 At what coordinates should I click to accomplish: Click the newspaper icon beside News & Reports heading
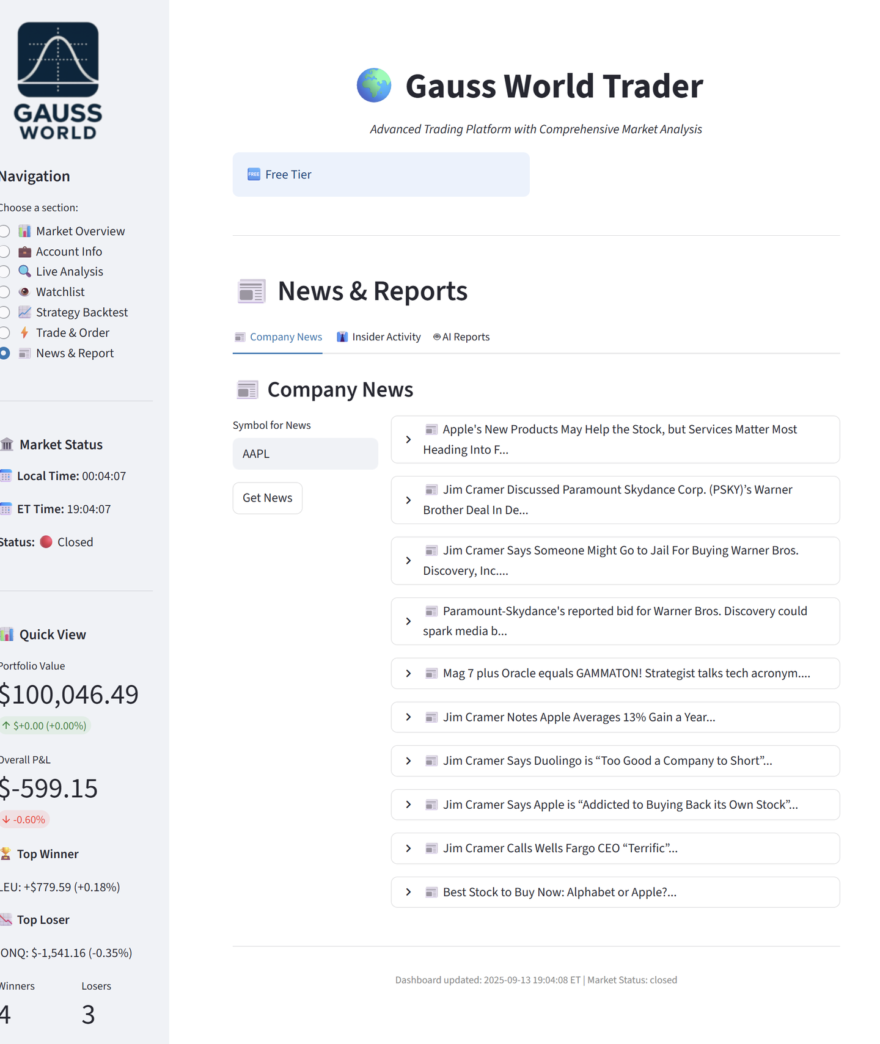(x=251, y=291)
